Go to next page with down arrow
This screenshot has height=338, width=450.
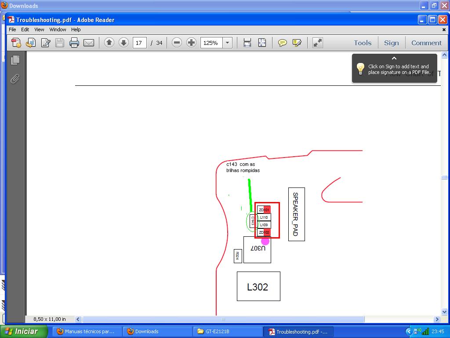pyautogui.click(x=123, y=43)
